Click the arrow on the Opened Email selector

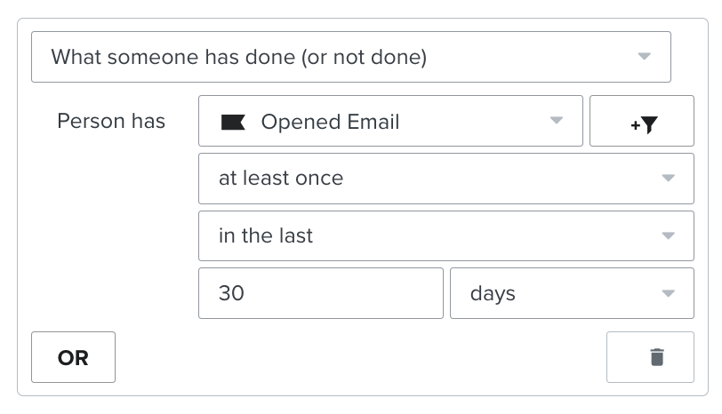(x=557, y=121)
